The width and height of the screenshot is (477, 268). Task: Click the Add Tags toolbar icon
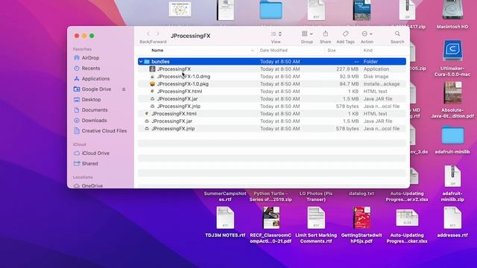pos(346,33)
